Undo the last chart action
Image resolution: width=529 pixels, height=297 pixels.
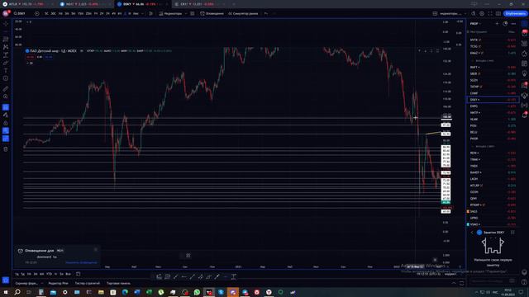pyautogui.click(x=266, y=13)
